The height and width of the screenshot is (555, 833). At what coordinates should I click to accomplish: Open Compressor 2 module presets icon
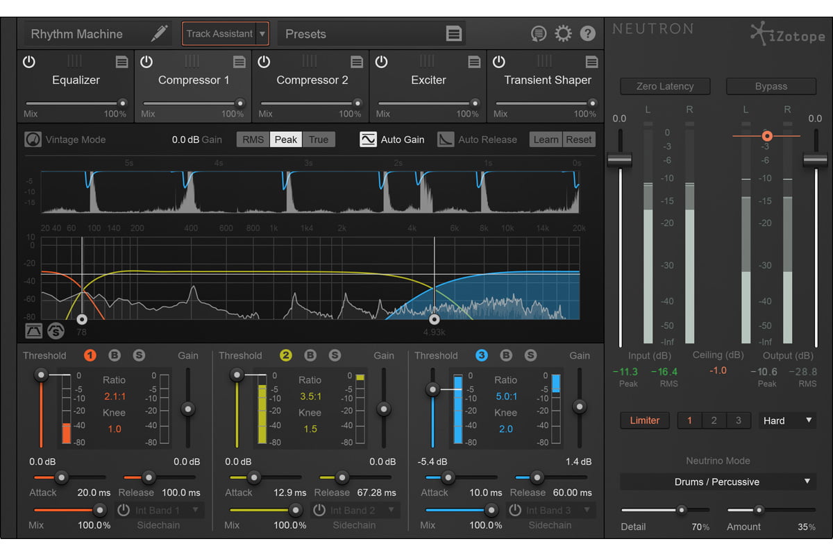357,62
